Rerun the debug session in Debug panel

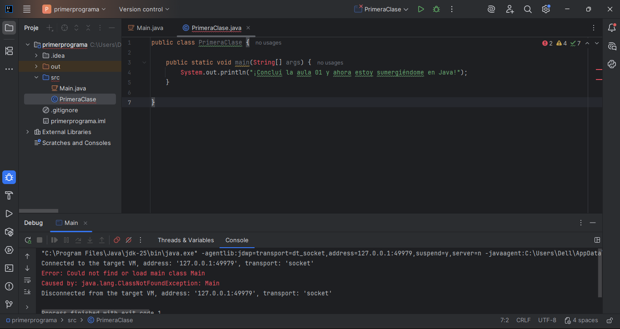tap(28, 240)
